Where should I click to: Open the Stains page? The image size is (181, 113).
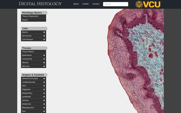click(33, 20)
